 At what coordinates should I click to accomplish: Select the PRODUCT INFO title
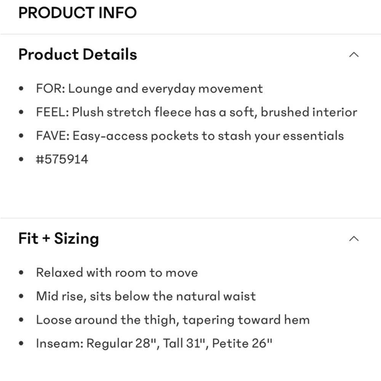(x=77, y=13)
